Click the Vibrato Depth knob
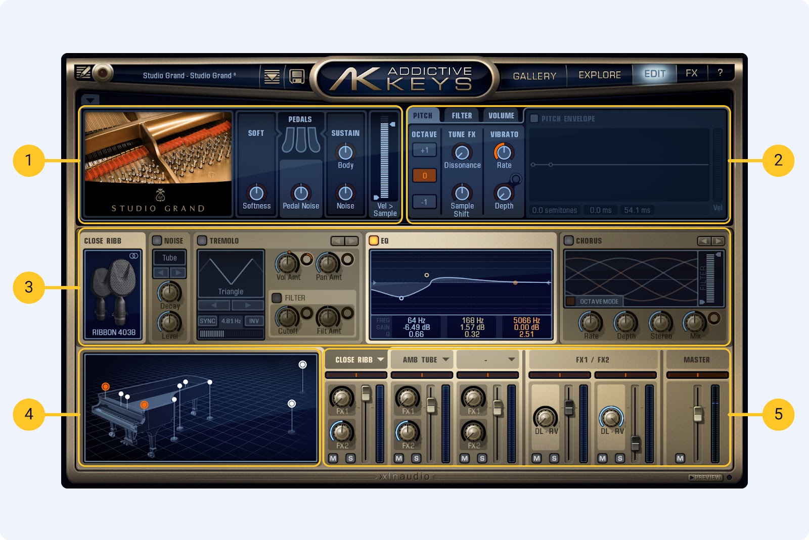Image resolution: width=809 pixels, height=540 pixels. pos(504,192)
